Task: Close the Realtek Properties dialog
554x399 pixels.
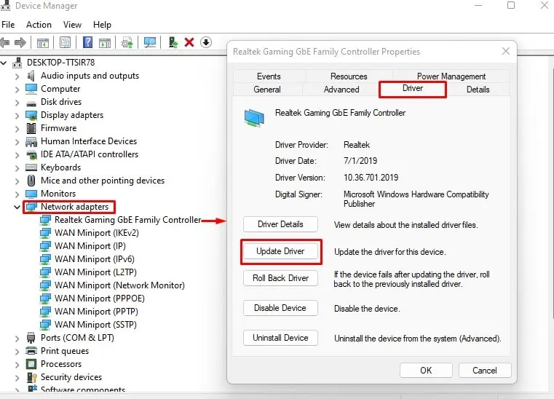Action: pyautogui.click(x=506, y=51)
